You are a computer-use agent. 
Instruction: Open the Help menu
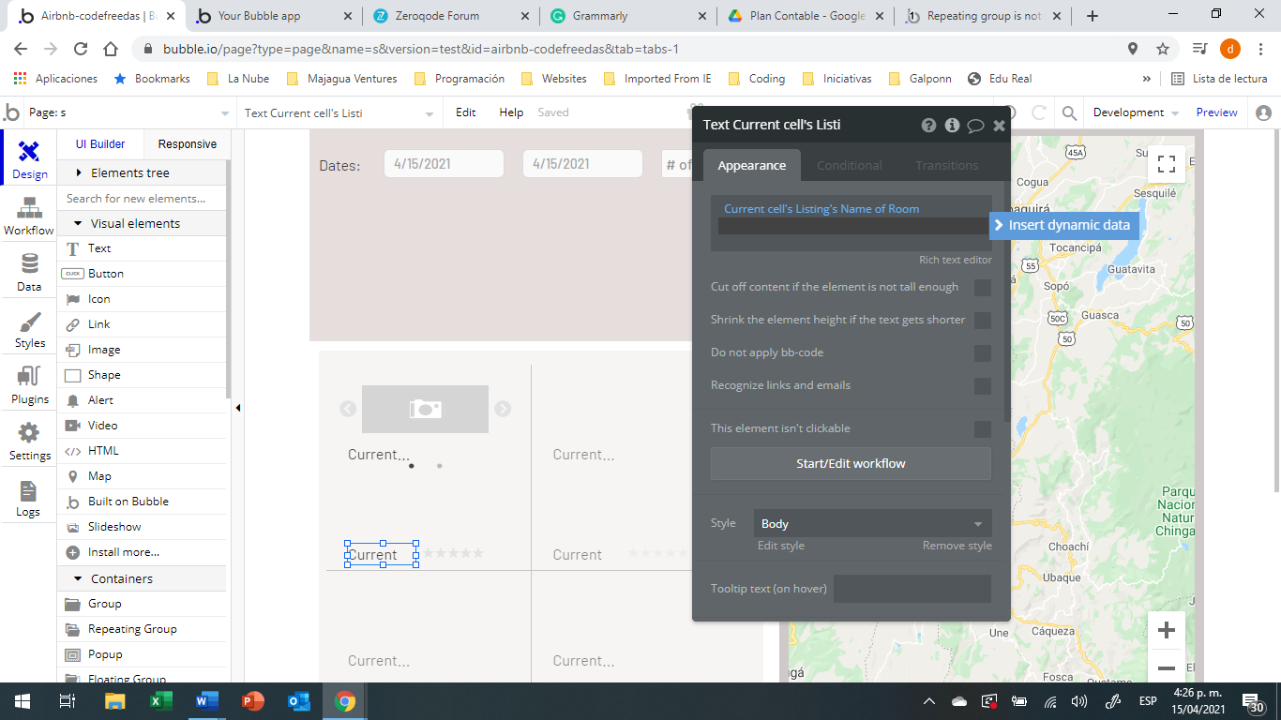[x=511, y=112]
